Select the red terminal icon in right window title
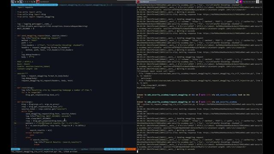 point(138,2)
